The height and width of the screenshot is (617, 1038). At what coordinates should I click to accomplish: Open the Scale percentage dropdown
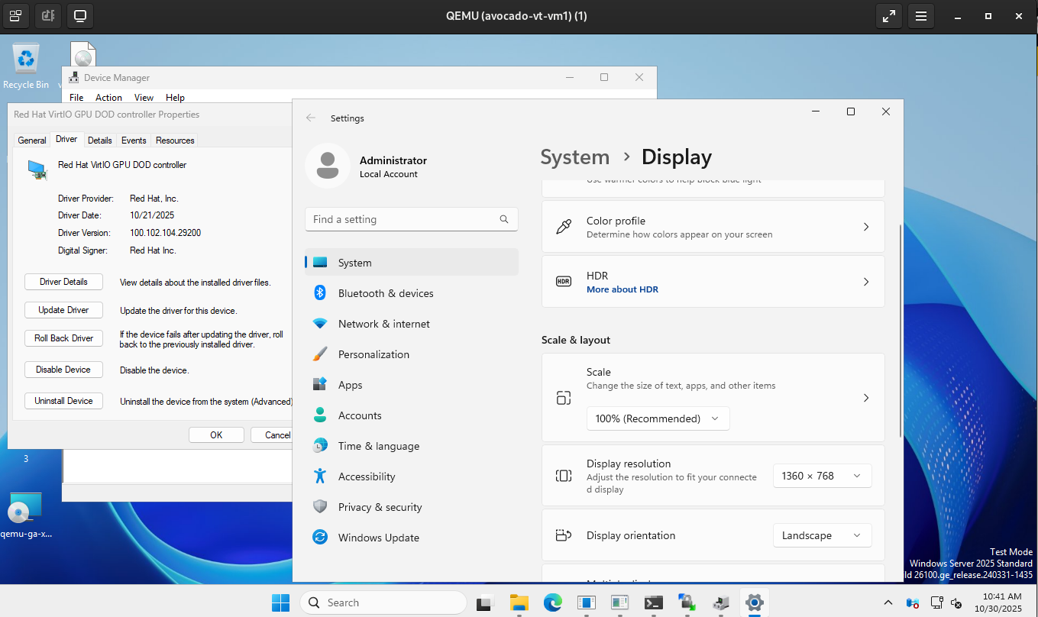[x=658, y=418]
